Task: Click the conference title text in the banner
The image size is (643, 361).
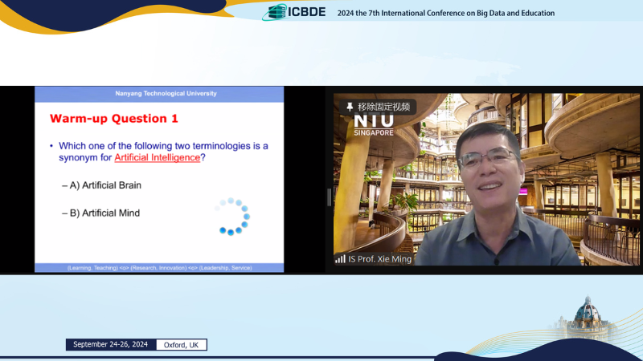Action: (446, 13)
